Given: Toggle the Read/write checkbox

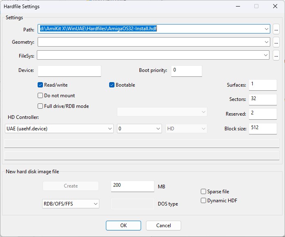Looking at the screenshot, I should [x=40, y=85].
